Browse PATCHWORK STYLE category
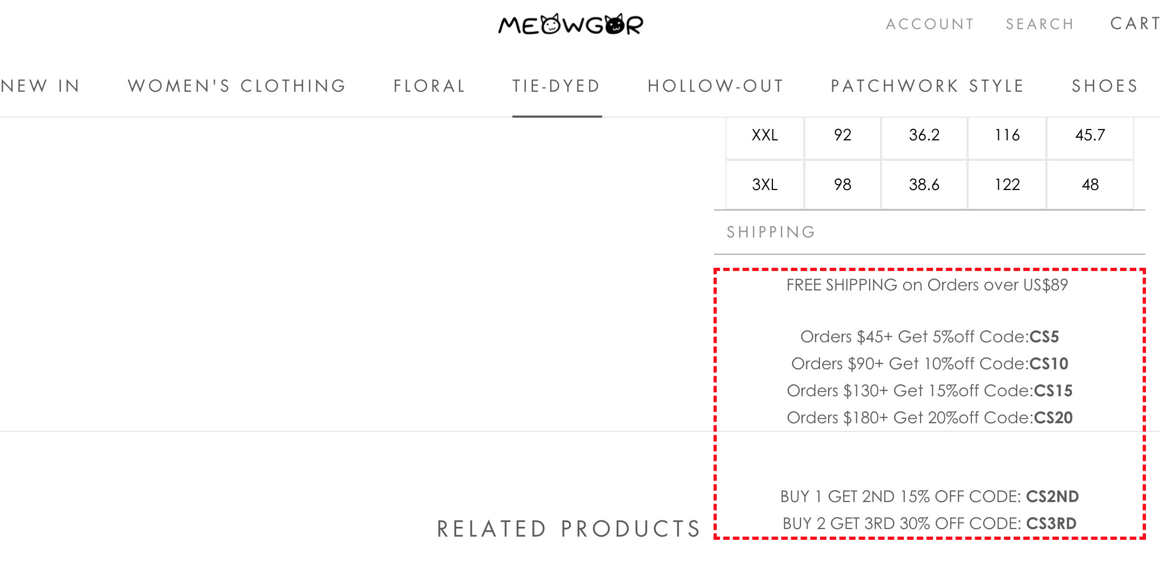This screenshot has height=569, width=1160. coord(928,86)
